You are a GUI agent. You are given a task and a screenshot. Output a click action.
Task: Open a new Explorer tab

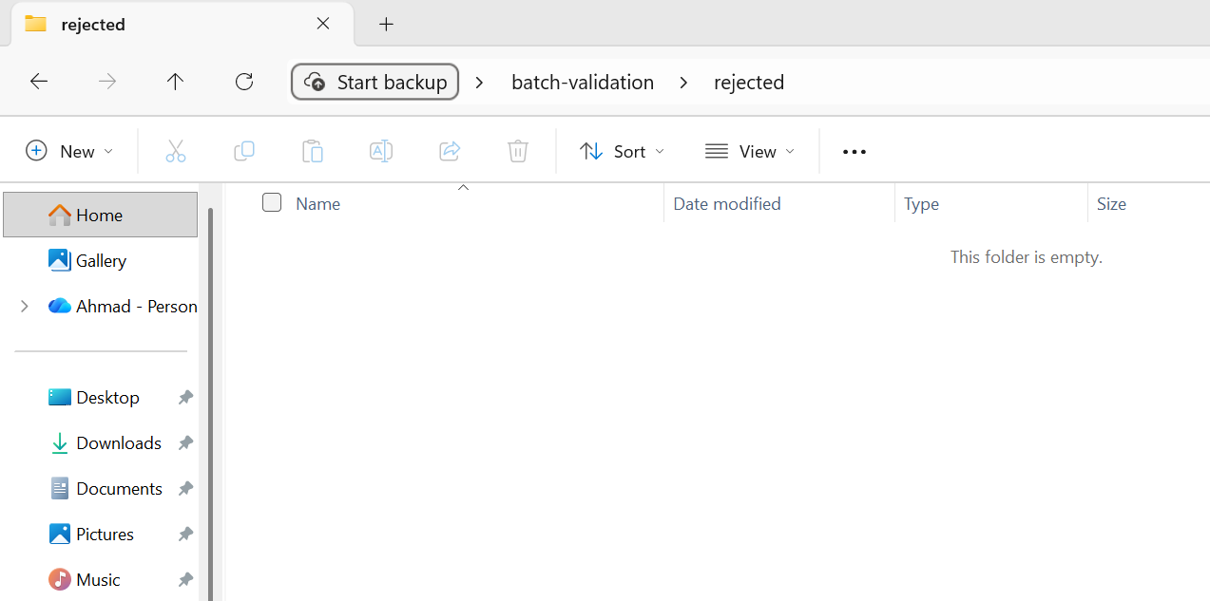(386, 24)
